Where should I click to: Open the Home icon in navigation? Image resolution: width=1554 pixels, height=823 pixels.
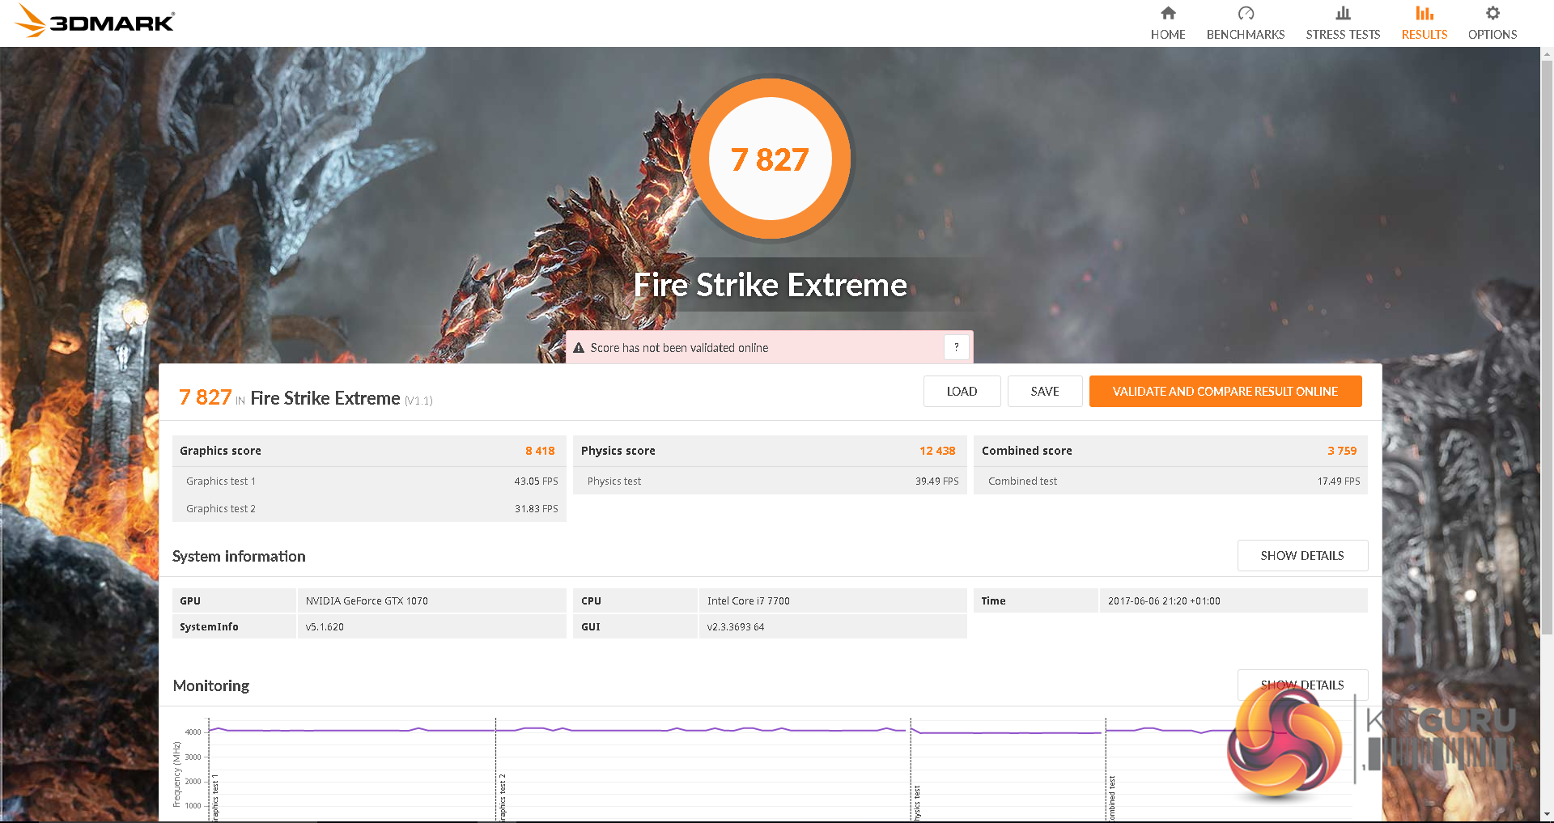(1168, 13)
